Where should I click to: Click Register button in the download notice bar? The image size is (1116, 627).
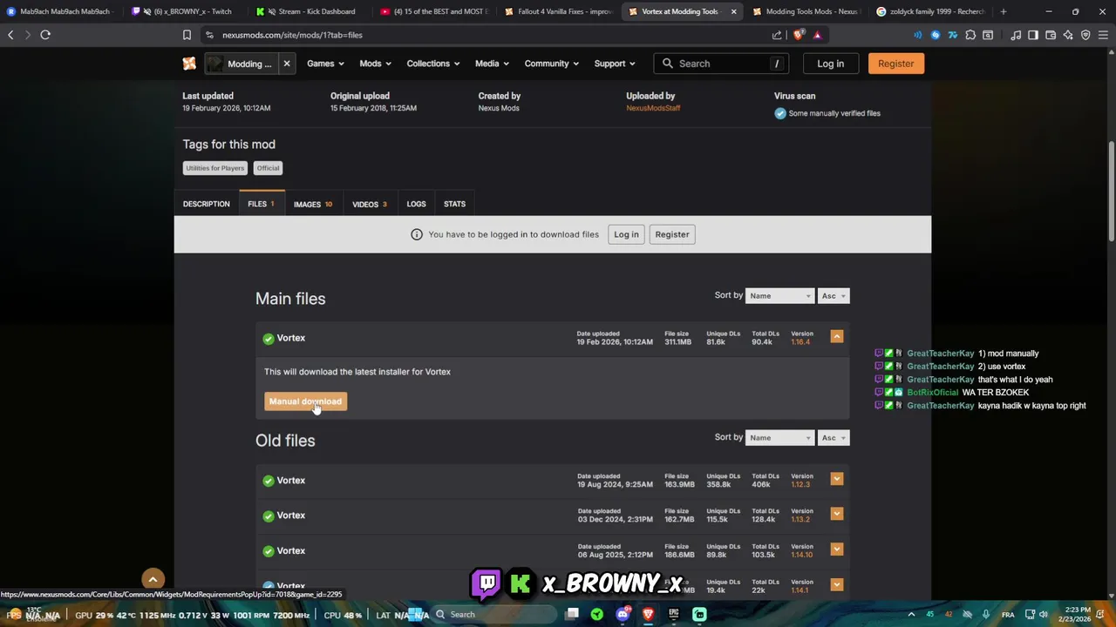[672, 234]
